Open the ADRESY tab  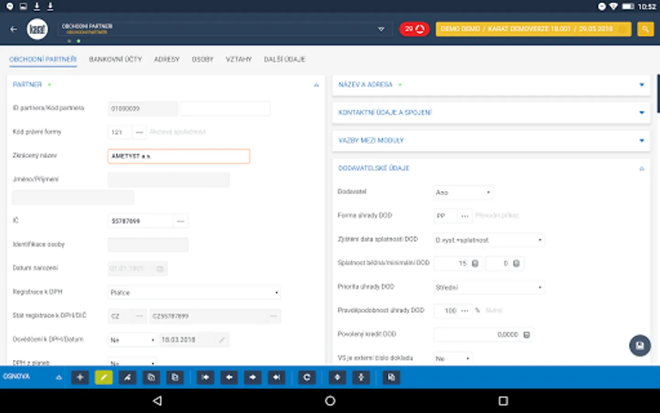[166, 59]
